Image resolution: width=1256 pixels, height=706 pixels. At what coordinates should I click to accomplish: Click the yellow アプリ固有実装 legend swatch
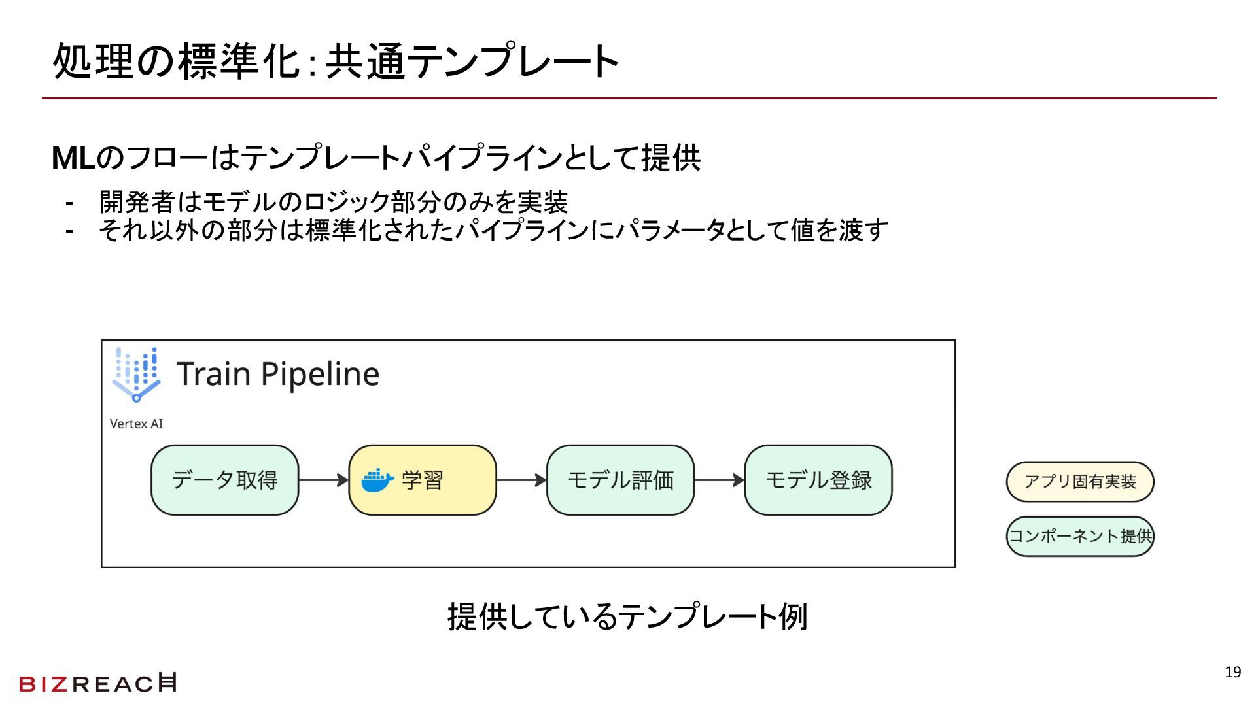tap(1079, 482)
